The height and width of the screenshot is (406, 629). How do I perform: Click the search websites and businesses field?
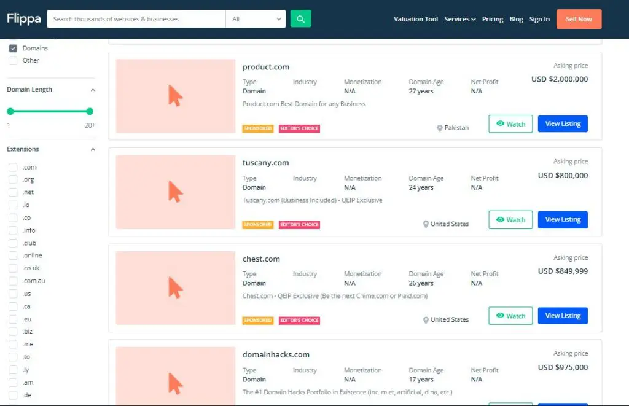tap(136, 19)
